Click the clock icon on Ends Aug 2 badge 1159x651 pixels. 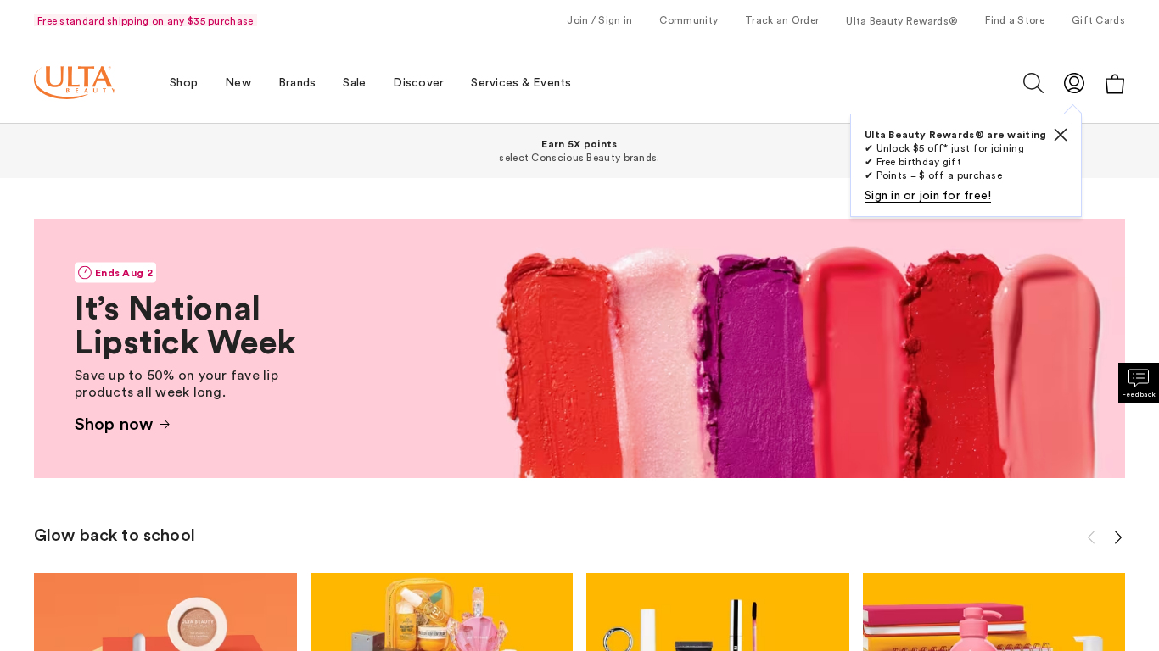tap(85, 272)
